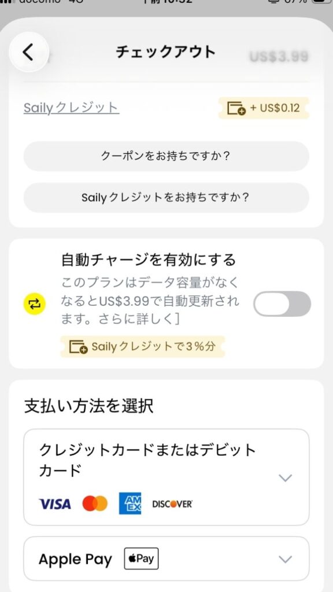
Task: Open the Saily クレジット link
Action: pos(71,108)
